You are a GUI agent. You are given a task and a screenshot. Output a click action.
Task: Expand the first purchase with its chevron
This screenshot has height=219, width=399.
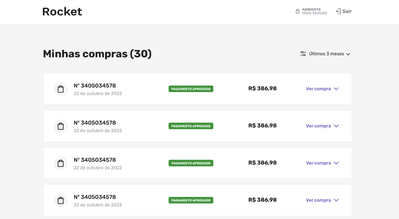336,89
